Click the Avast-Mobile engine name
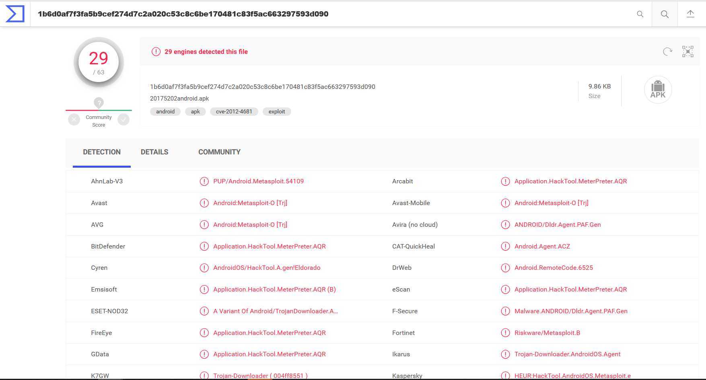This screenshot has height=380, width=706. pos(411,203)
